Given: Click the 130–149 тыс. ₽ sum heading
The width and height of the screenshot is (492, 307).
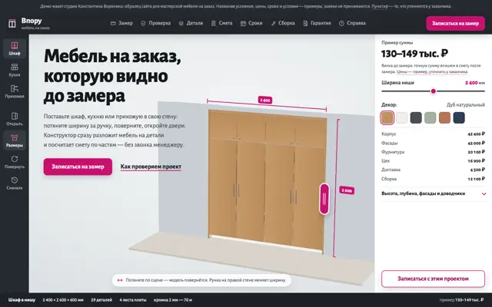Looking at the screenshot, I should 414,54.
